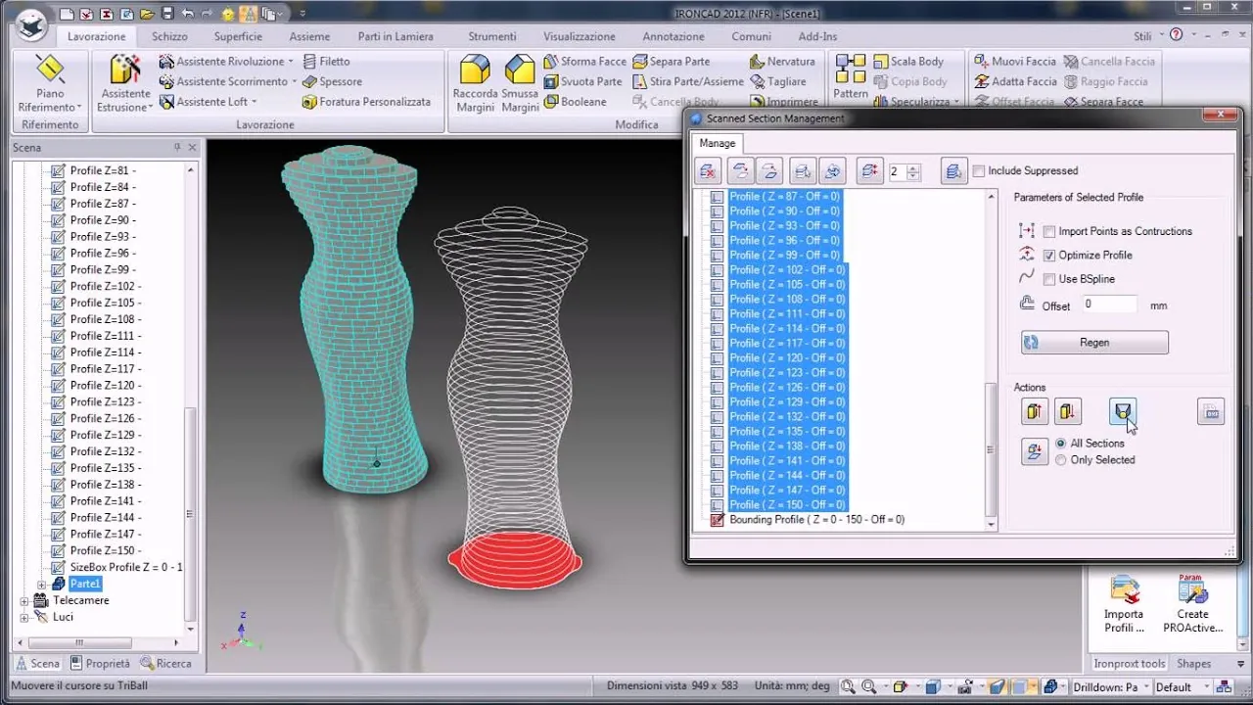
Task: Click the save icon in quick access toolbar
Action: click(165, 14)
